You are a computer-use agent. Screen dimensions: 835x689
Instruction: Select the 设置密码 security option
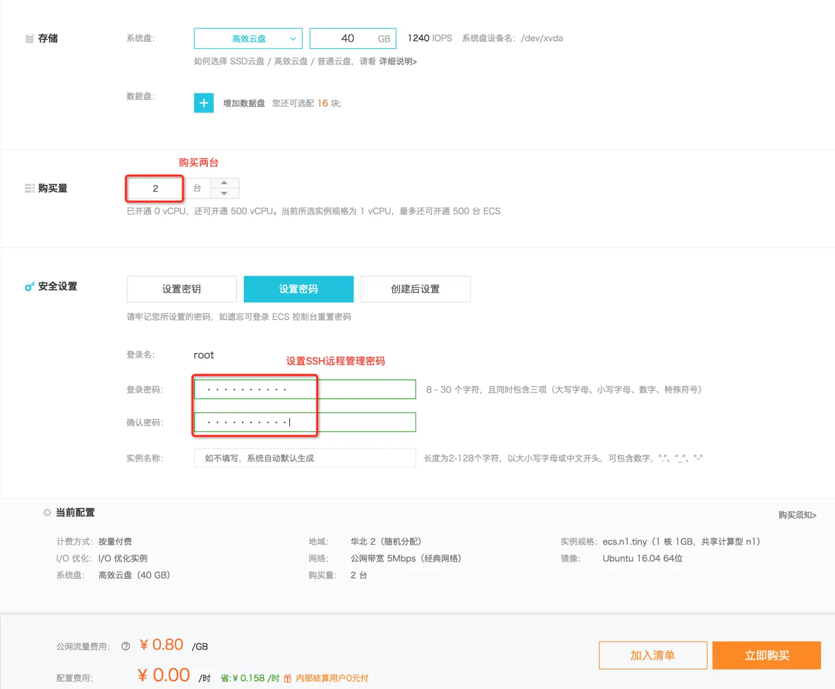tap(298, 289)
